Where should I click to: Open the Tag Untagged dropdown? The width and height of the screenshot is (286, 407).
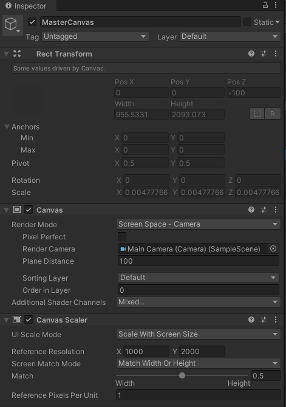pos(95,36)
